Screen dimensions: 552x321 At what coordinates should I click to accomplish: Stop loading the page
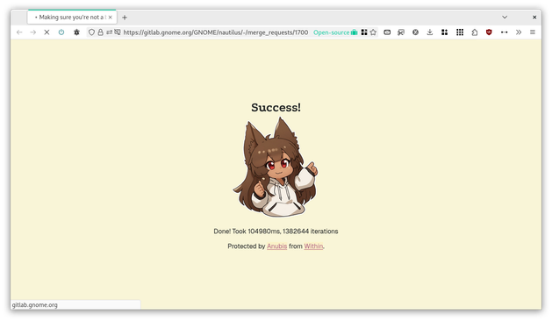(47, 32)
